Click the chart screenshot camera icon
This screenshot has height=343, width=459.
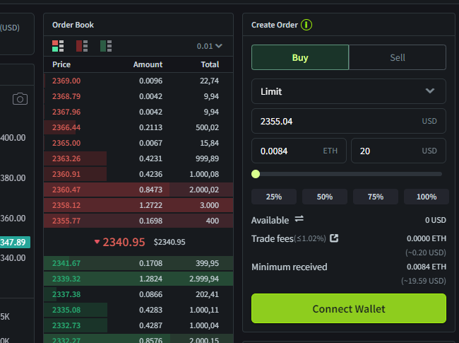pyautogui.click(x=20, y=99)
